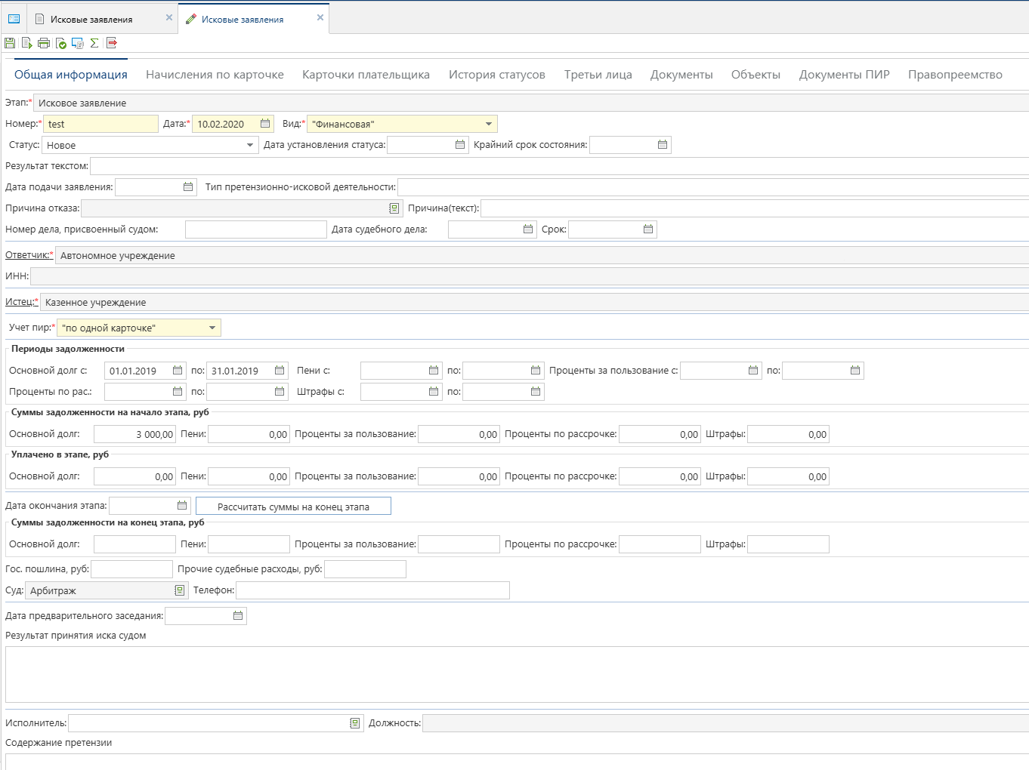Click the Результат текстом input field
Screen dimensions: 1029x770
pos(559,166)
